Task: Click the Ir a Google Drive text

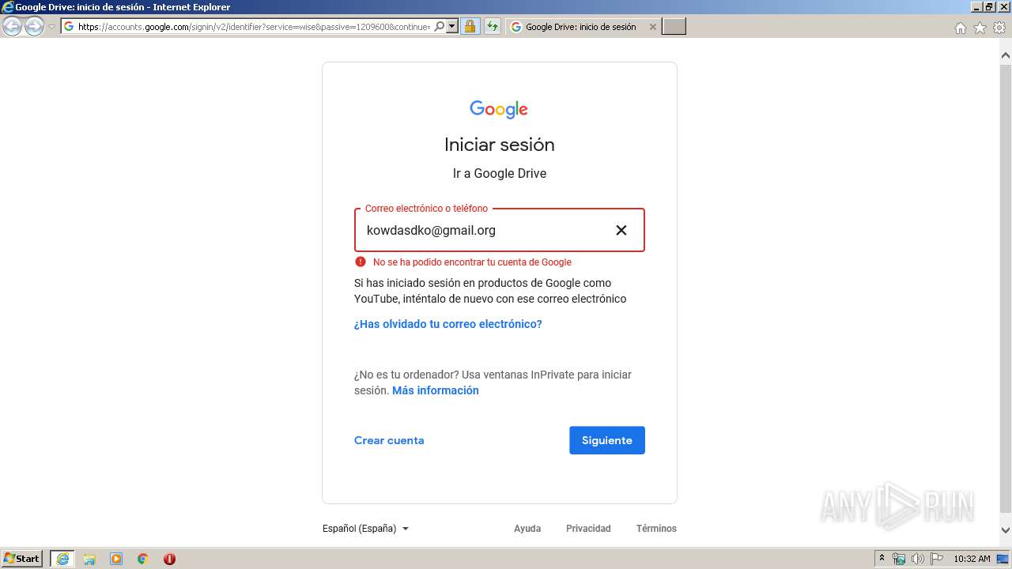Action: coord(500,173)
